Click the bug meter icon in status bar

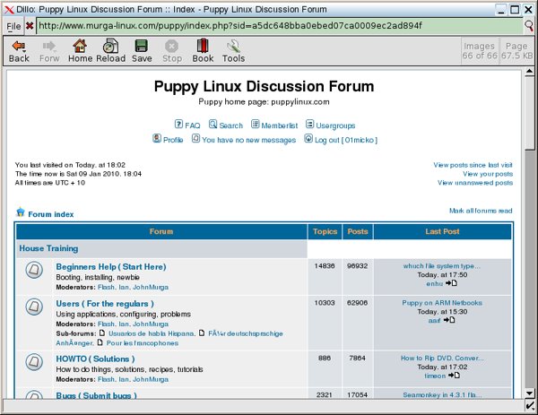pos(529,406)
